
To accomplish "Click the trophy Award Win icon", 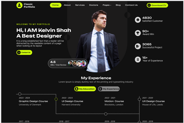I will tap(138, 33).
